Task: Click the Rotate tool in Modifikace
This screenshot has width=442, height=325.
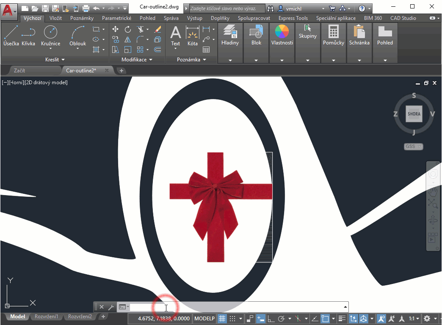Action: coord(128,29)
